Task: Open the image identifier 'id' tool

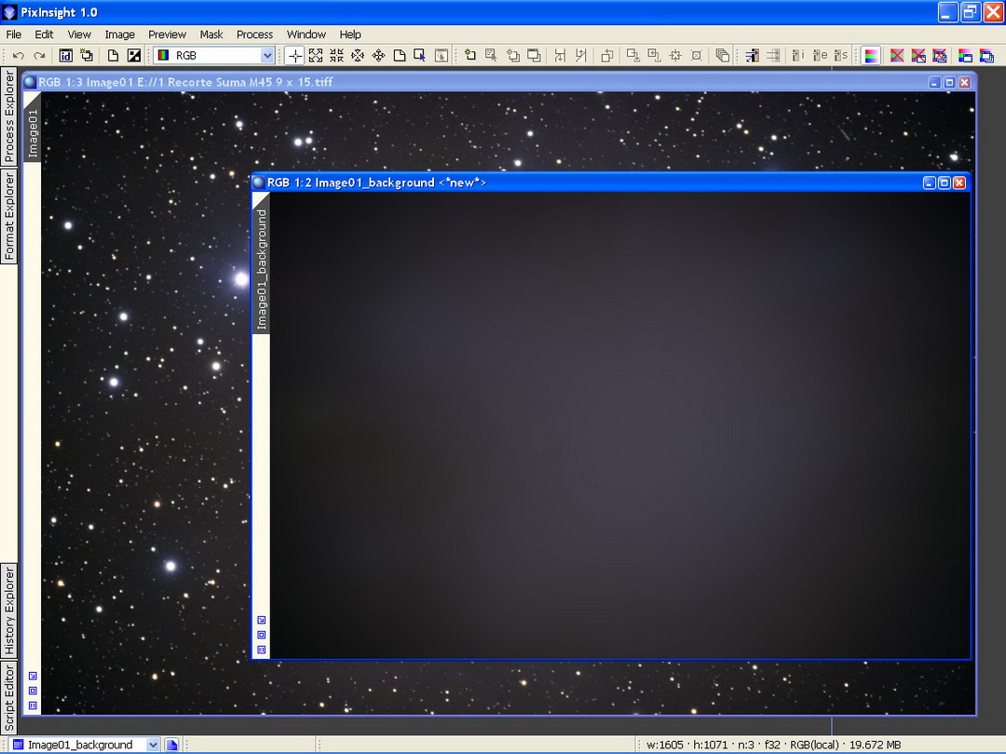Action: pyautogui.click(x=65, y=56)
